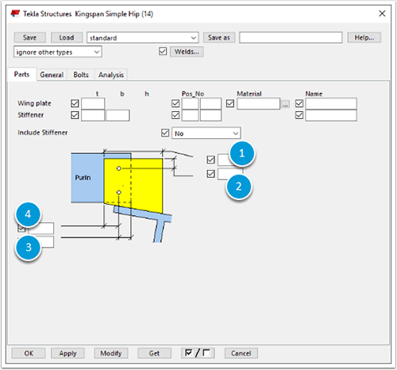Switch to the Parts tab
Image resolution: width=397 pixels, height=370 pixels.
tap(21, 75)
